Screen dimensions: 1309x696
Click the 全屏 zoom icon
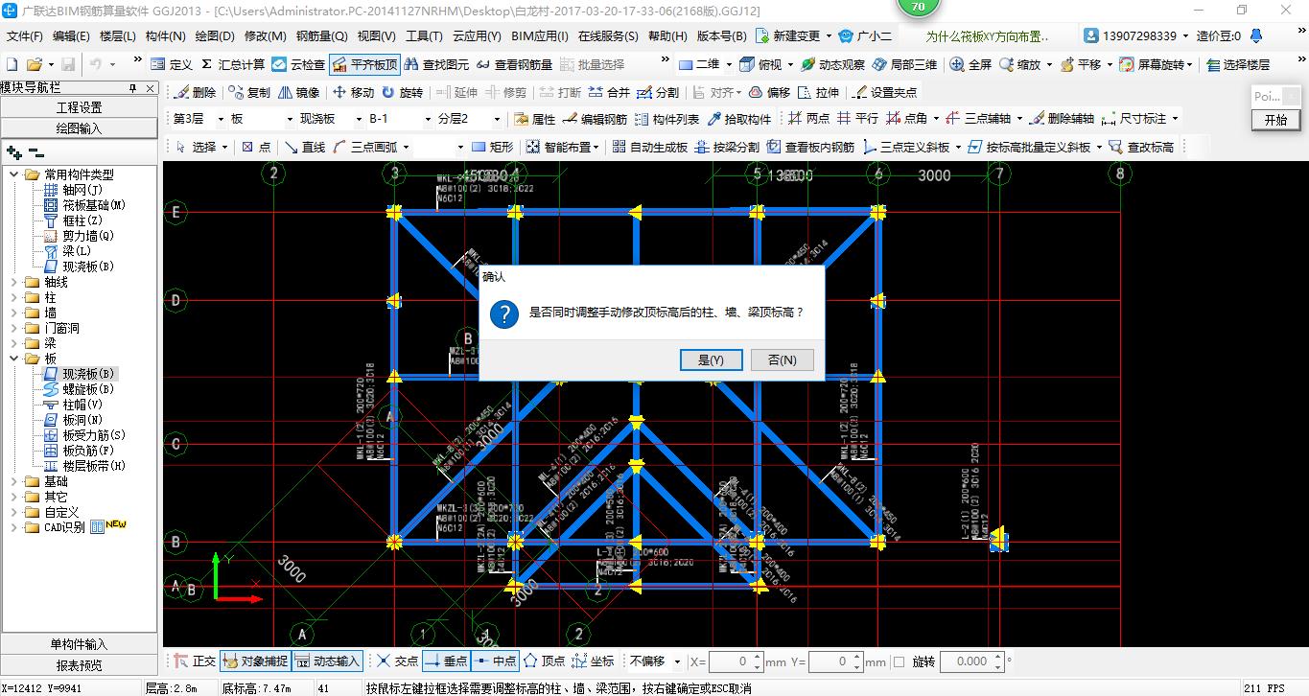tap(970, 64)
